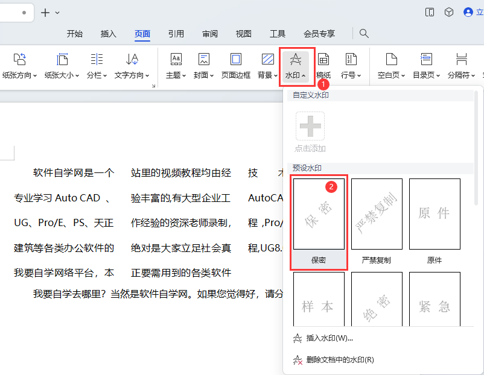Switch to the 开始 tab
484x375 pixels.
tap(75, 34)
